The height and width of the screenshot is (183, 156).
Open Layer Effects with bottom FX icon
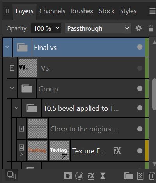91,176
